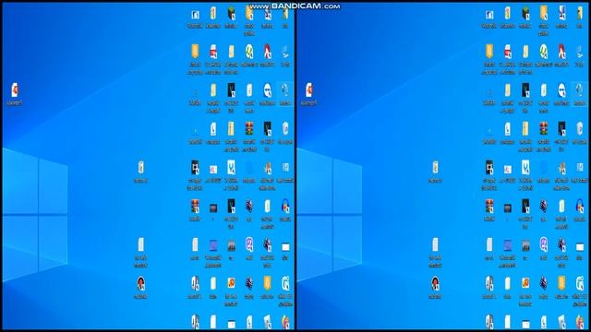591x332 pixels.
Task: Open red Adobe Acrobat icon on right desktop
Action: (x=561, y=52)
